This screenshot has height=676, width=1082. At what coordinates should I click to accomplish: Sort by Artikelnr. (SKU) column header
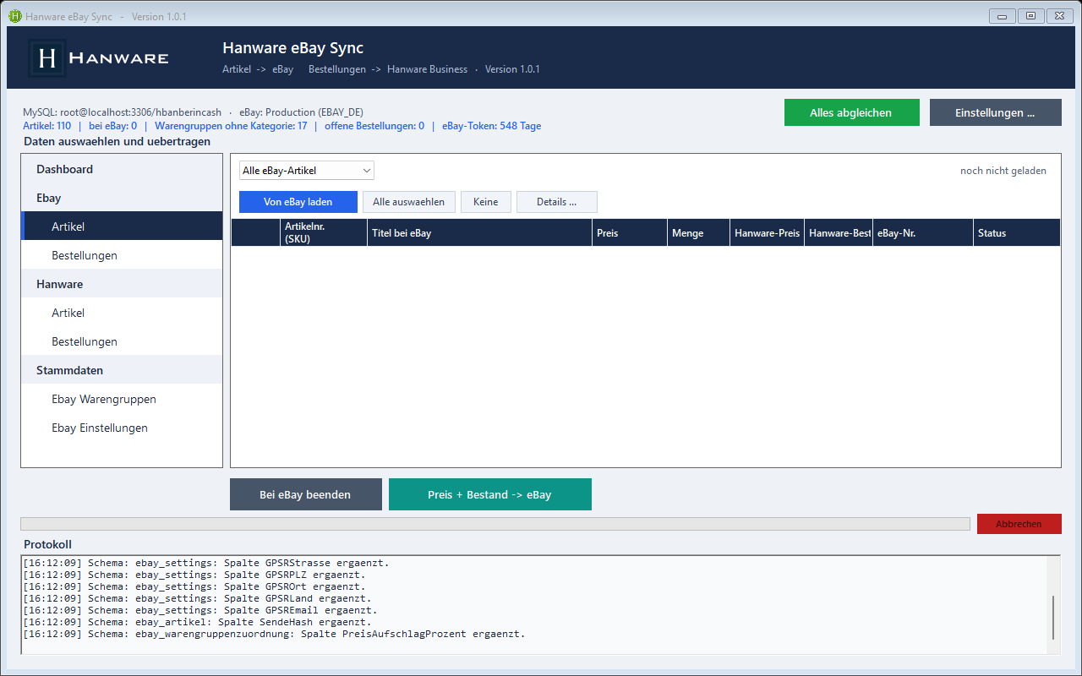(x=324, y=232)
